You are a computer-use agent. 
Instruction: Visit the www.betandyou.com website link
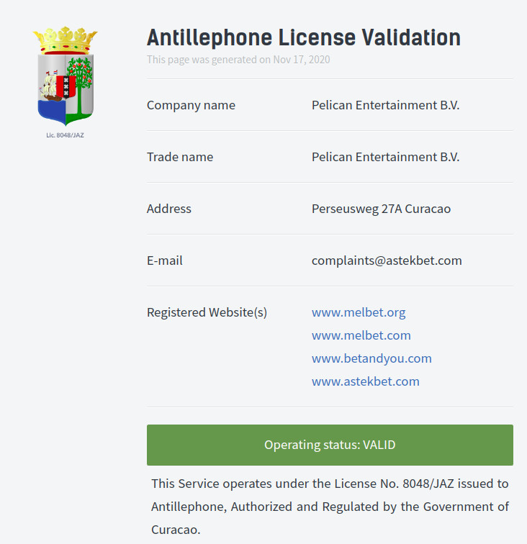click(x=371, y=358)
